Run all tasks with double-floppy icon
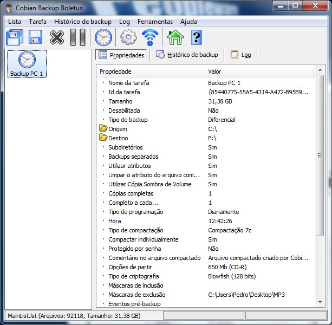Screen dimensions: 332x325 15,37
